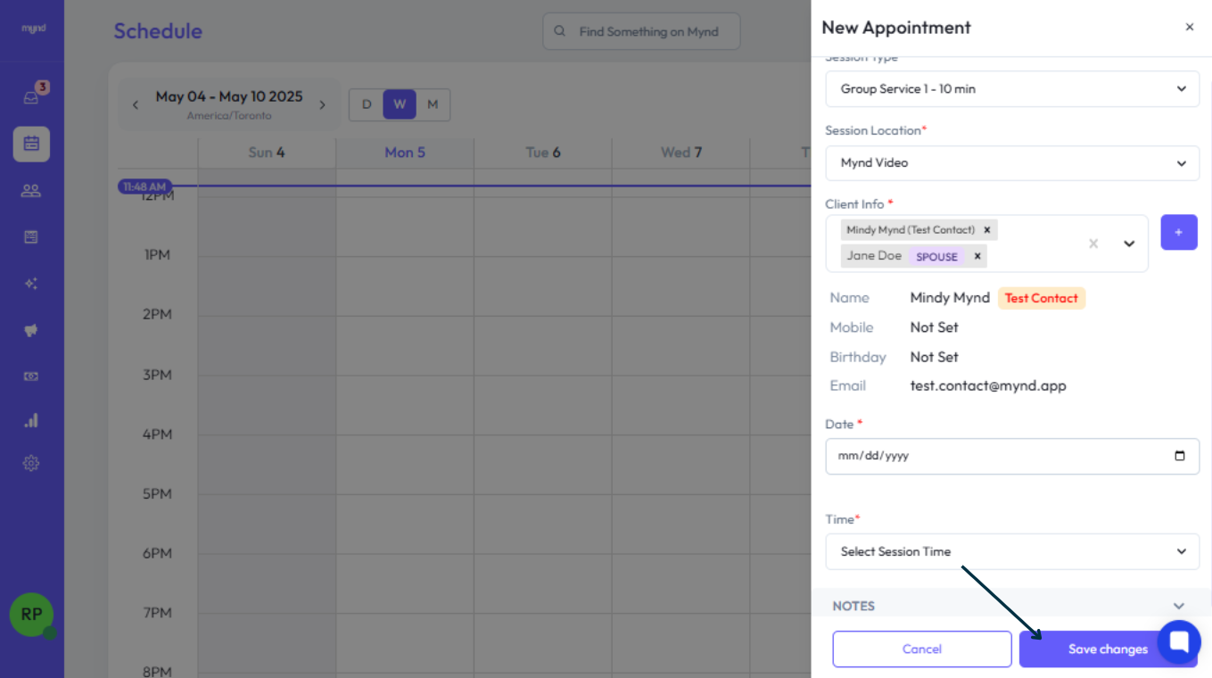This screenshot has width=1212, height=678.
Task: Click the Cancel button
Action: tap(921, 649)
